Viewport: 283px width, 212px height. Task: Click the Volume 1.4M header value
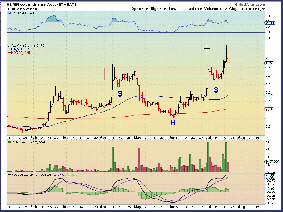pyautogui.click(x=216, y=9)
